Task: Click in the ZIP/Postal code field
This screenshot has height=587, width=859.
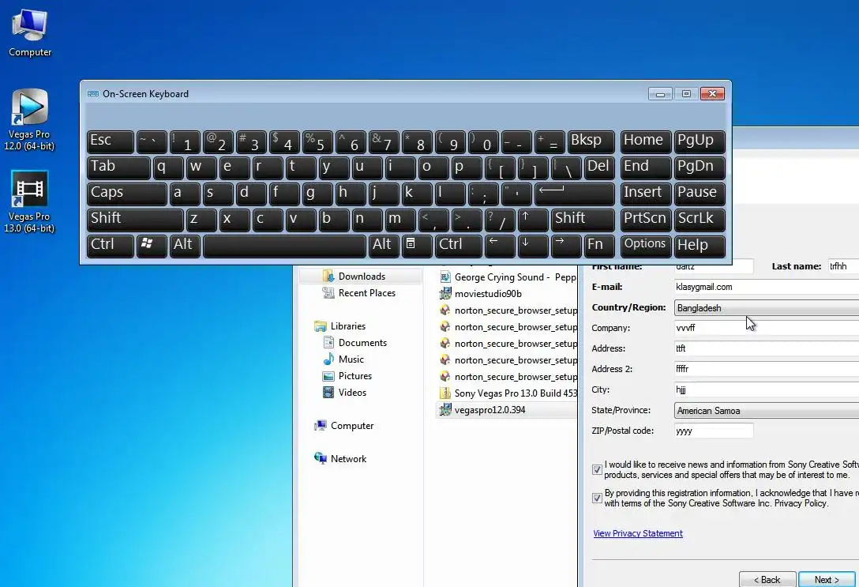Action: (714, 431)
